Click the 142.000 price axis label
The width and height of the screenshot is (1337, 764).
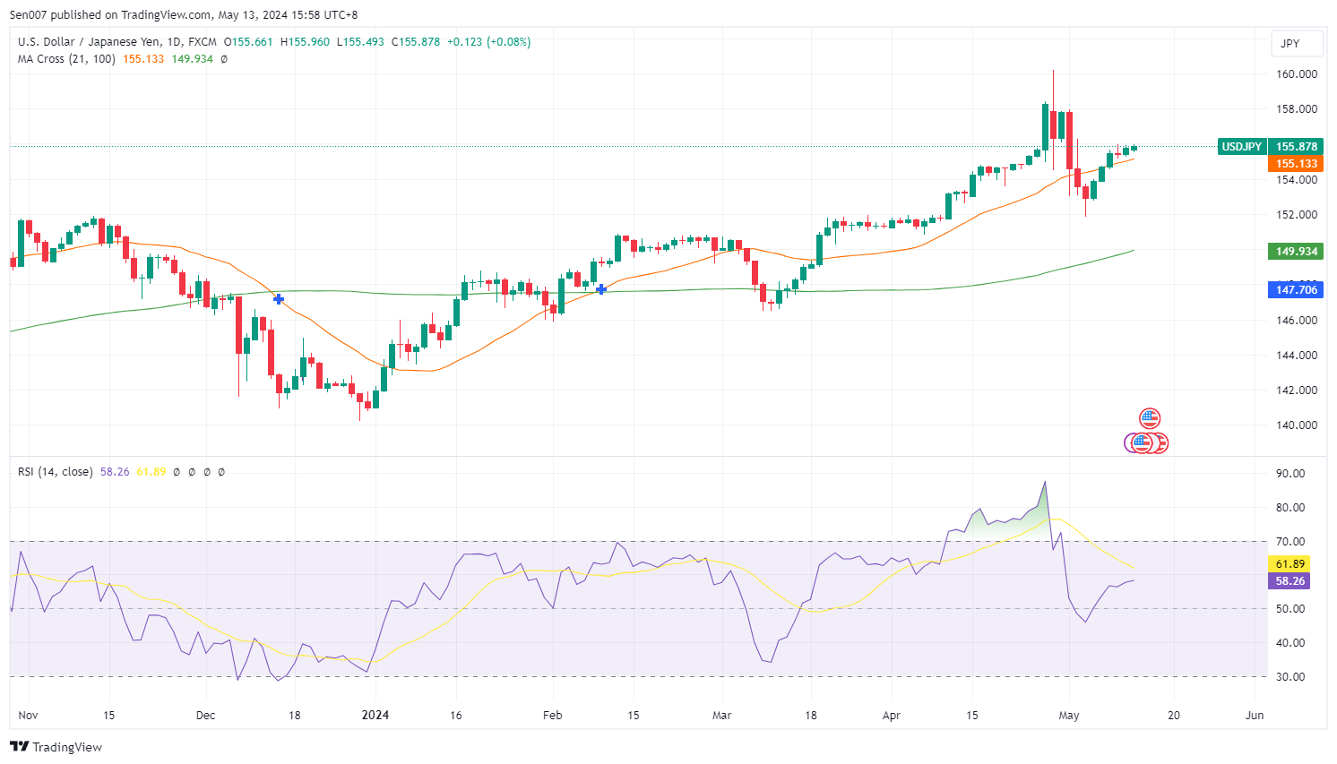tap(1297, 391)
